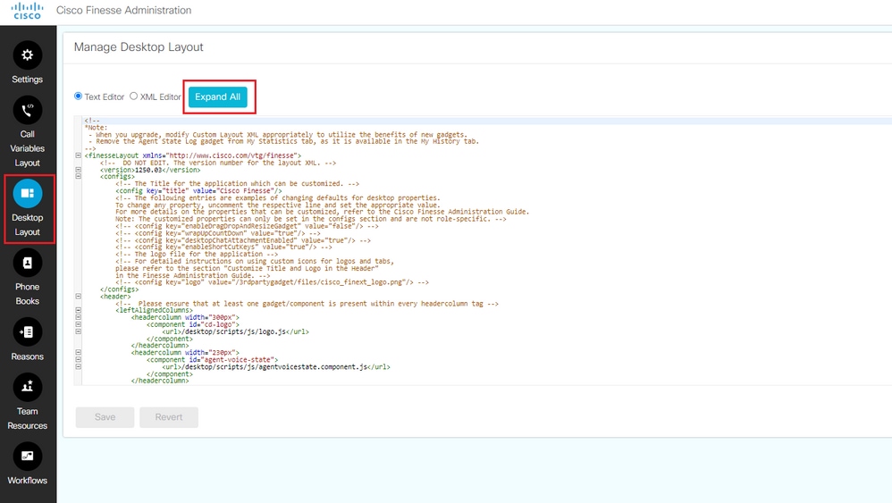The height and width of the screenshot is (503, 892).
Task: Click the 'Settings' sidebar label
Action: tap(28, 79)
